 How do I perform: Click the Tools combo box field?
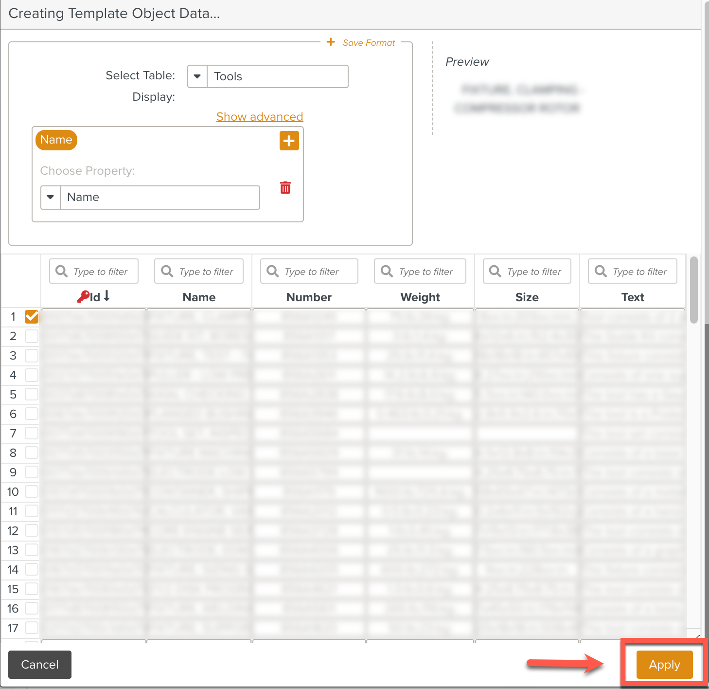pos(277,76)
